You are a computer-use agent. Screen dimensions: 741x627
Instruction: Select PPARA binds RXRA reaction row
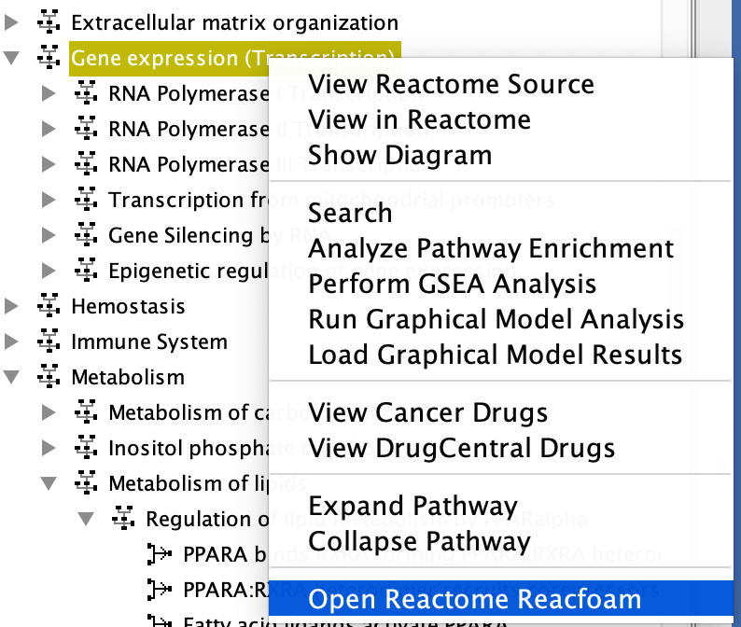(x=226, y=554)
